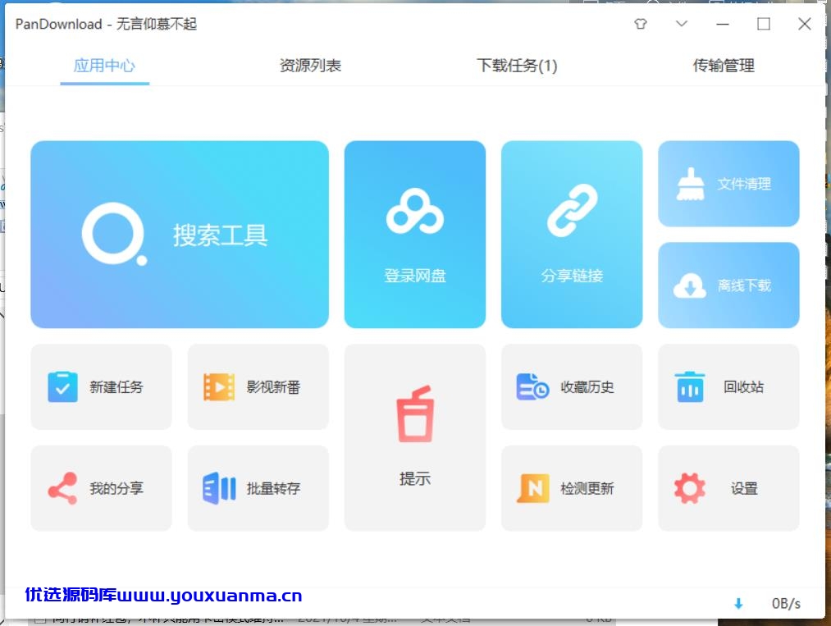This screenshot has height=626, width=831.
Task: Open 文件清理 file cleanup label
Action: click(x=744, y=184)
